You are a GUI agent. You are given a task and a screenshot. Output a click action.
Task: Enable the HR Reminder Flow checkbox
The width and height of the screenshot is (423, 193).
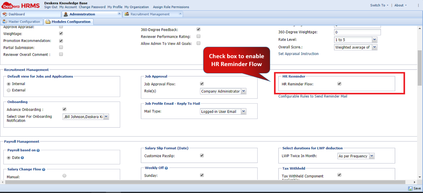[x=339, y=84]
